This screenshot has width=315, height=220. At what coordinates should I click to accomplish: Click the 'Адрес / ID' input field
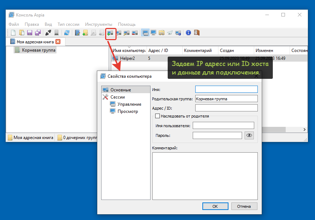[226, 108]
